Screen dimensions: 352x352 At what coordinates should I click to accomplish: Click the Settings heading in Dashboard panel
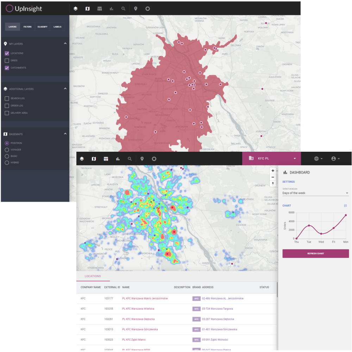click(289, 182)
